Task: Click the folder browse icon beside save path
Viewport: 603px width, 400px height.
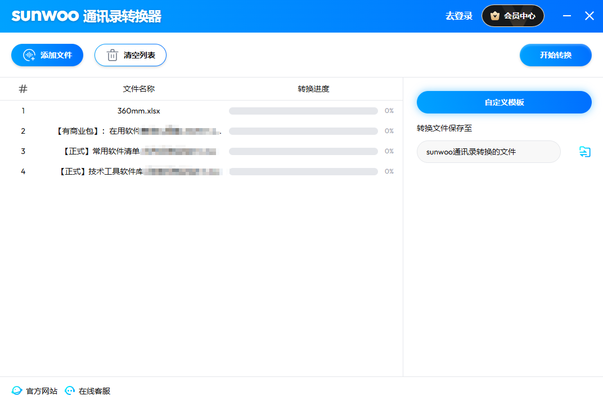Action: pyautogui.click(x=585, y=152)
